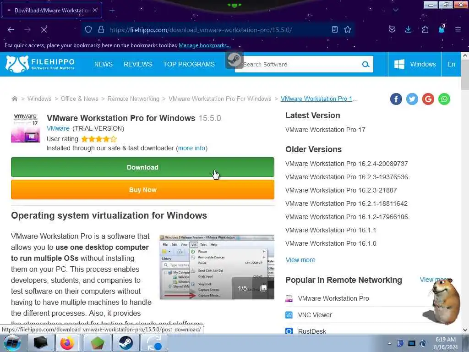
Task: Open VMware Workstation Pro in Popular list
Action: pyautogui.click(x=333, y=298)
